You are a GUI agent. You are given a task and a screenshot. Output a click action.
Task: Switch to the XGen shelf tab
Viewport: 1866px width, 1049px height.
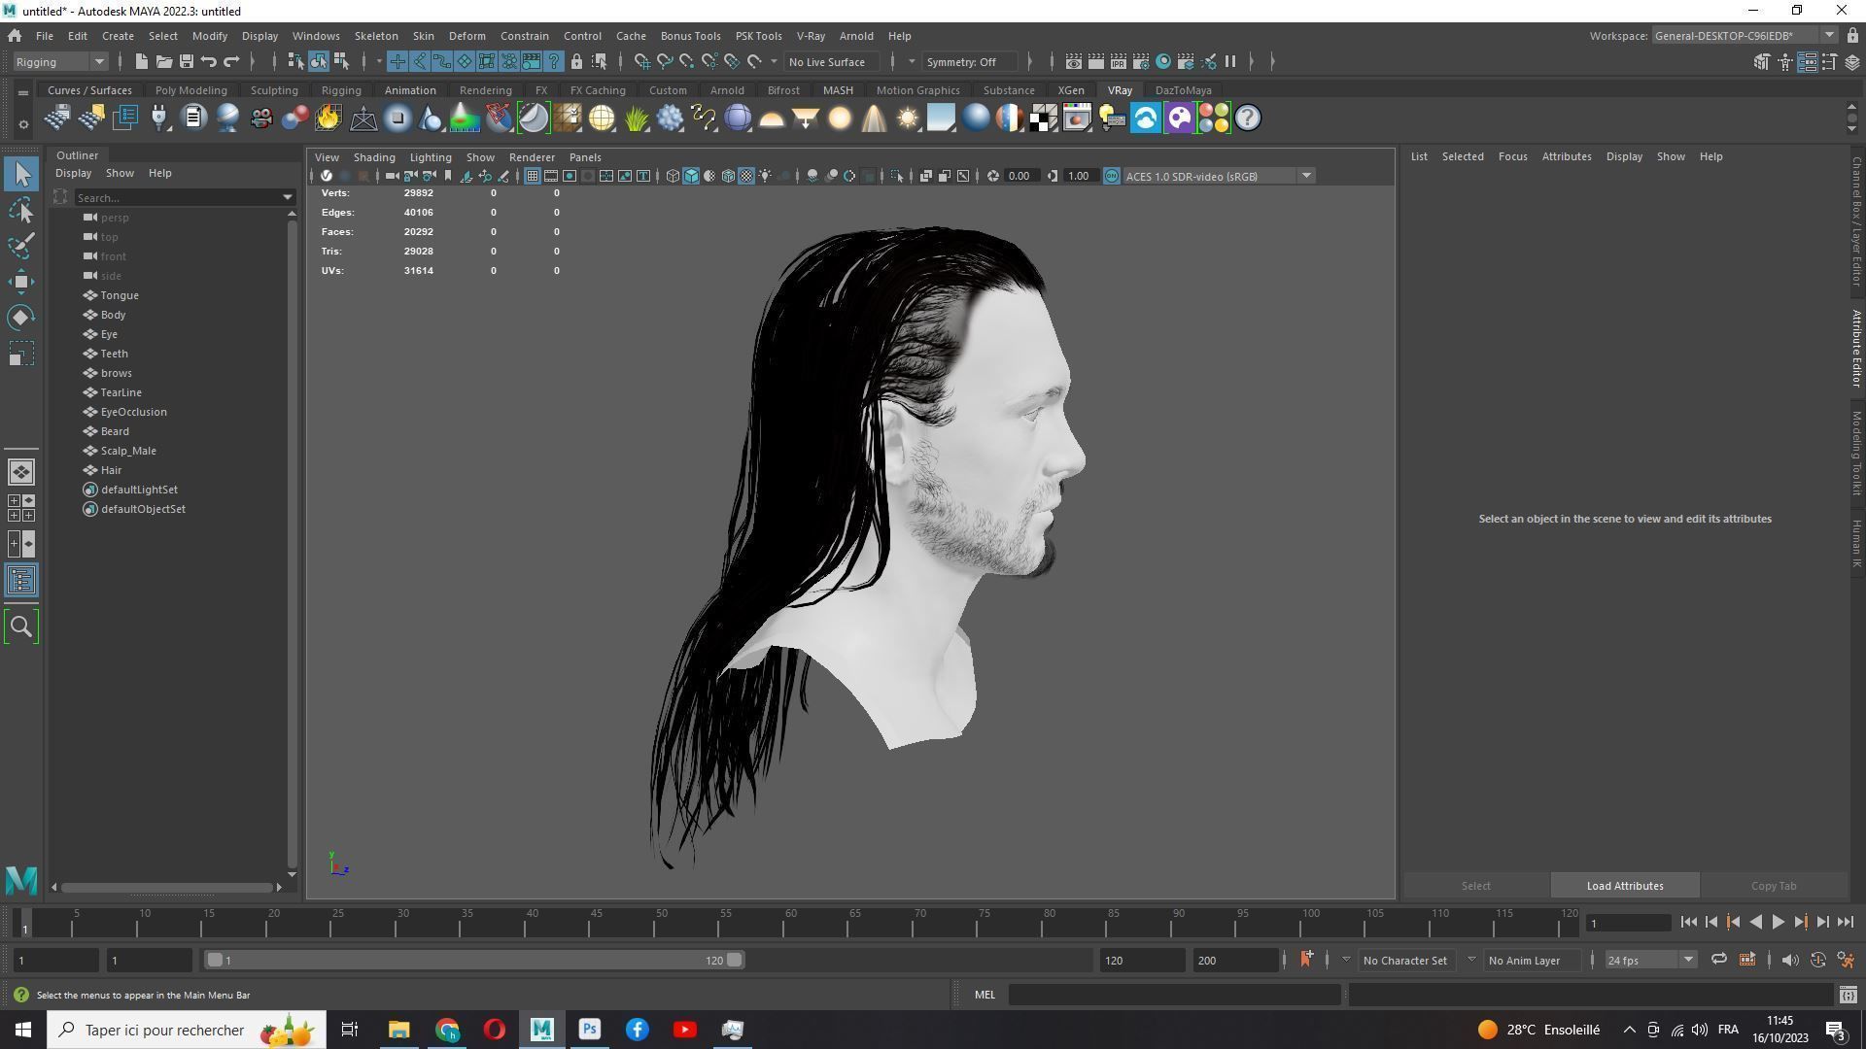pos(1071,90)
